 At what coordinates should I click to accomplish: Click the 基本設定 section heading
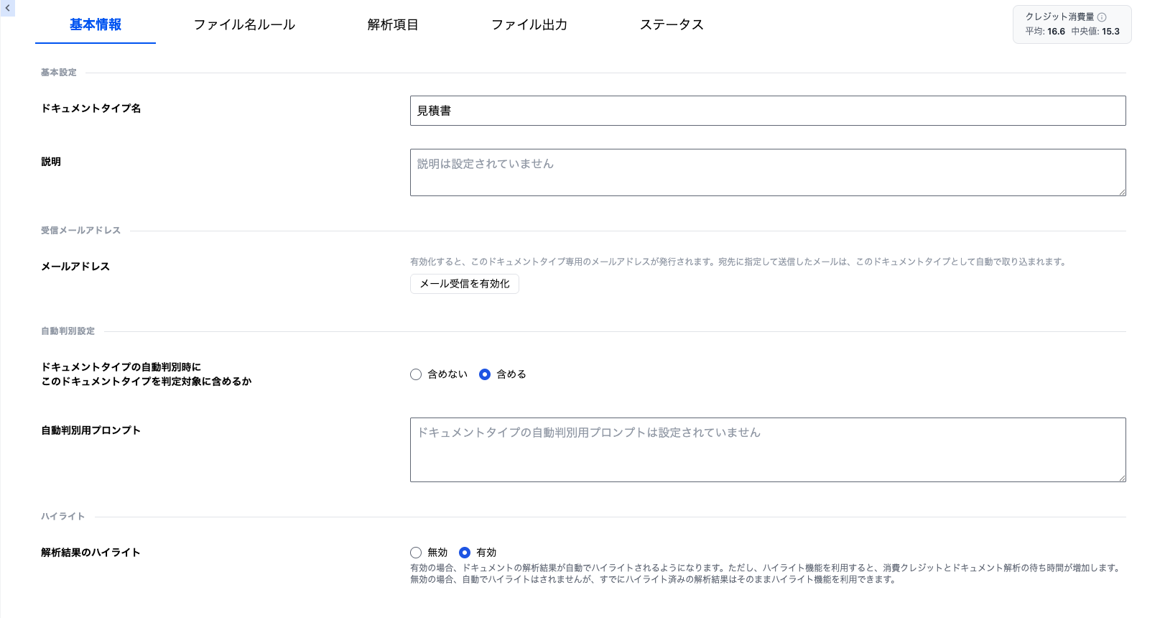(59, 73)
